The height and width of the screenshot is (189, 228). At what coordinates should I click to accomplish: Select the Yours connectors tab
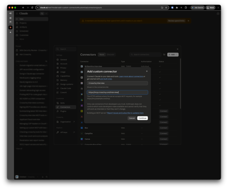pos(102,55)
